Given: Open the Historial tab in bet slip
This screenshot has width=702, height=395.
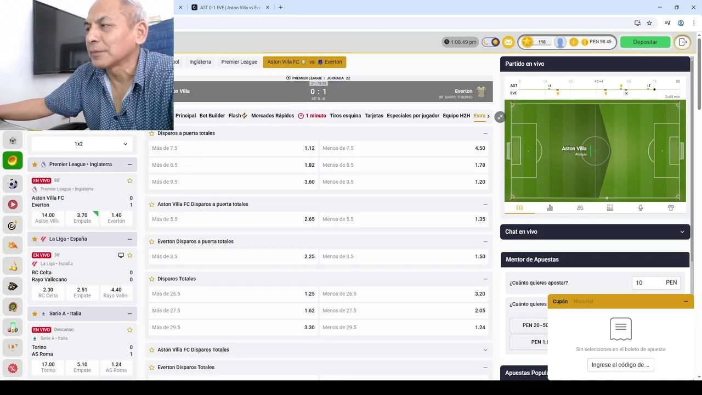Looking at the screenshot, I should (x=583, y=301).
